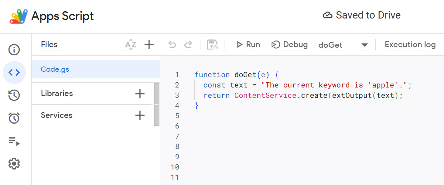Click the string "The current keyword is 'apple'."

[334, 85]
